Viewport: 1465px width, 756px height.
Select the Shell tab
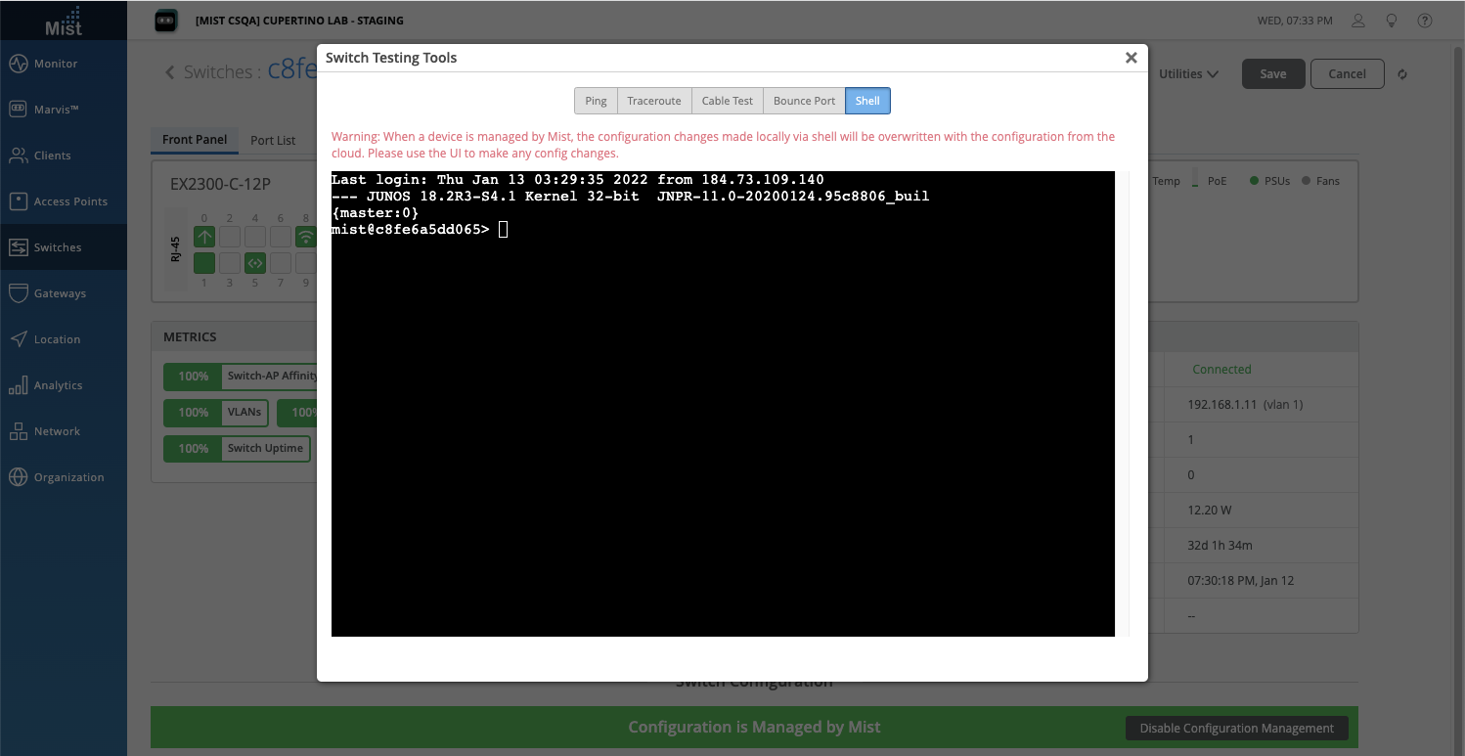867,101
